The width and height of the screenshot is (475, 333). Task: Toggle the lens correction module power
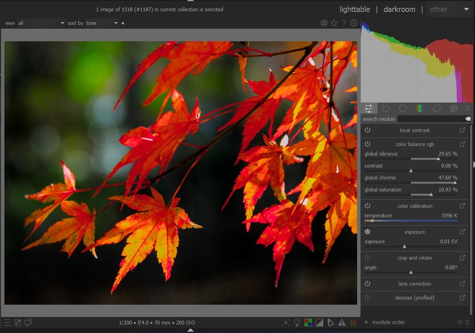[x=367, y=283]
